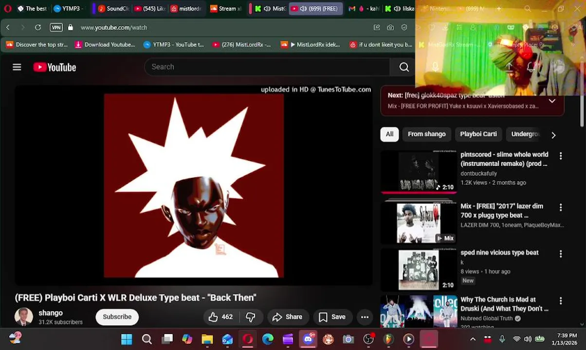Viewport: 586px width, 350px height.
Task: Select the All filter chip
Action: (x=389, y=134)
